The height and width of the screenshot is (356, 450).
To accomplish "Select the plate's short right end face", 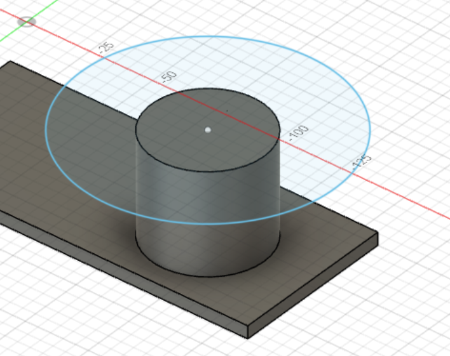I will tap(313, 286).
